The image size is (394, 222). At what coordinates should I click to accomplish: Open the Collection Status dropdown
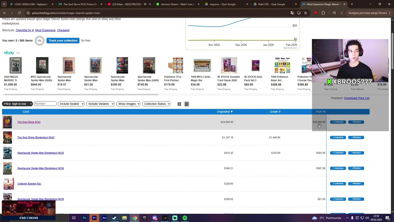pos(156,104)
